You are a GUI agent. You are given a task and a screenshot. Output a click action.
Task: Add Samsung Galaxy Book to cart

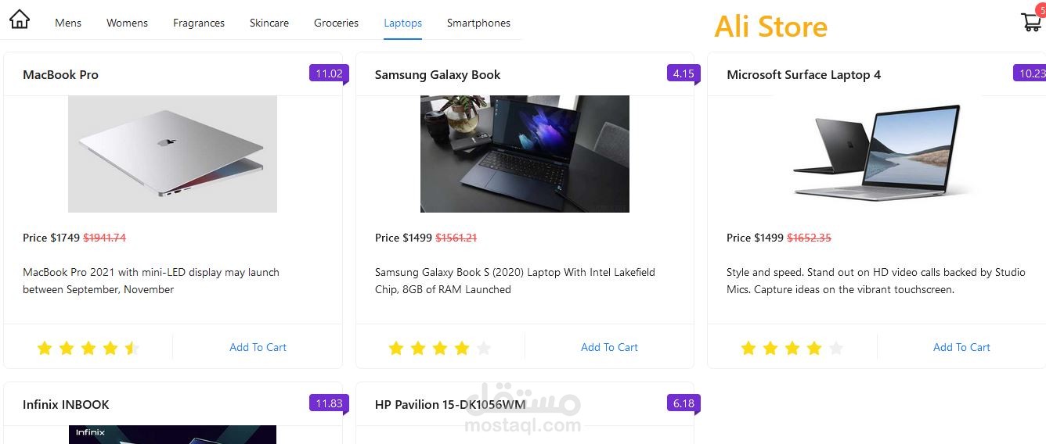[609, 347]
